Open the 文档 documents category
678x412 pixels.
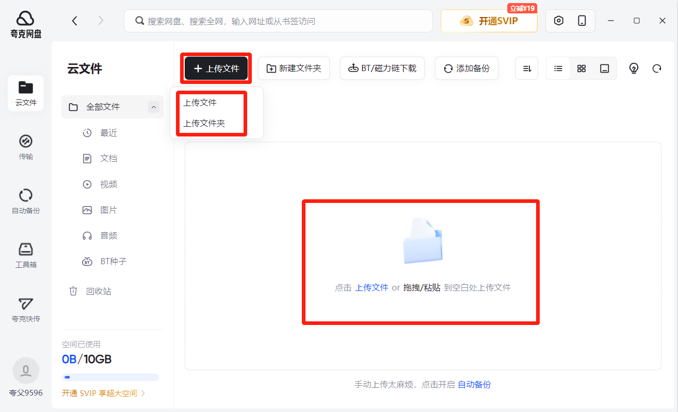[100, 159]
